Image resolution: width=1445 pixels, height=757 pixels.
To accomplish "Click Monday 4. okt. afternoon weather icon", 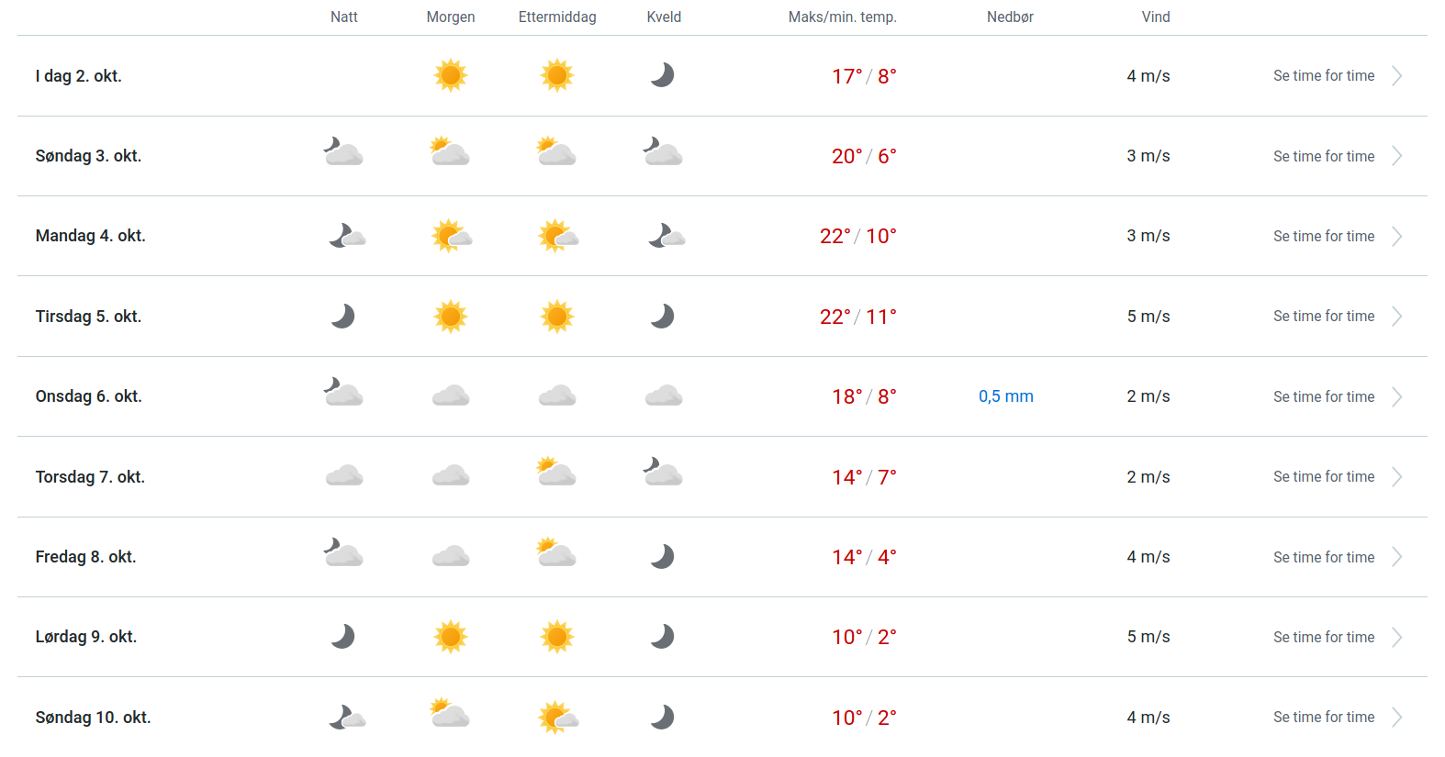I will pos(557,236).
